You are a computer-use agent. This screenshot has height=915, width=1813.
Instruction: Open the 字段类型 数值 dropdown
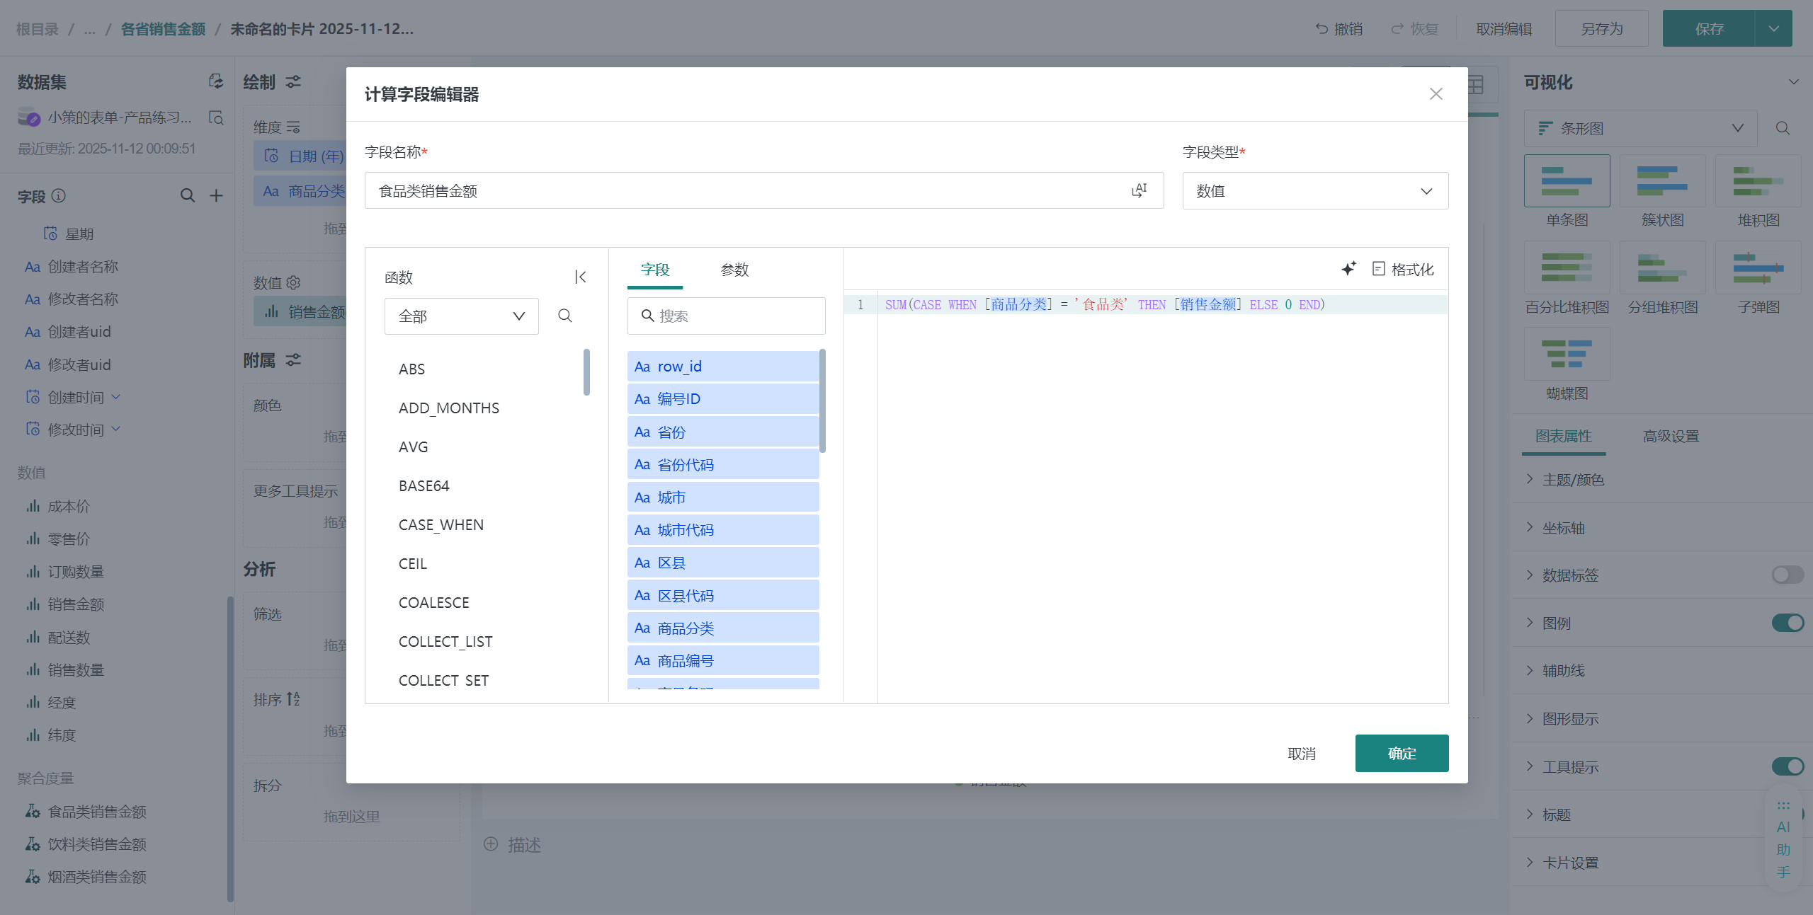pyautogui.click(x=1314, y=191)
